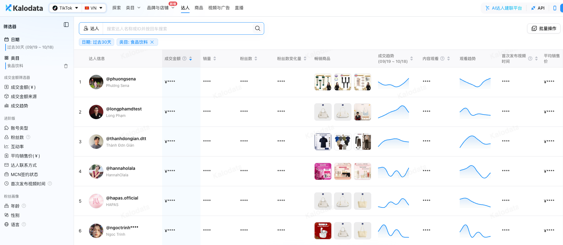This screenshot has height=245, width=563.
Task: Sort table by 成交金额 arrows
Action: pyautogui.click(x=191, y=58)
